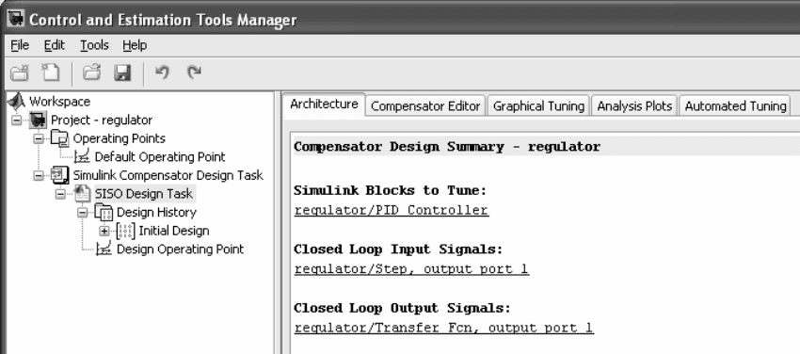Collapse the Operating Points node
The height and width of the screenshot is (354, 800).
pos(39,138)
